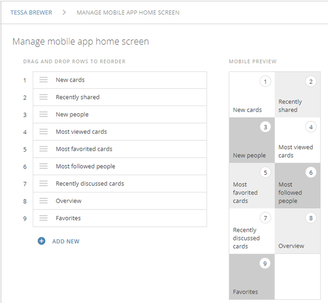This screenshot has width=328, height=303.
Task: Open the Overview tile in mobile preview
Action: coord(297,231)
